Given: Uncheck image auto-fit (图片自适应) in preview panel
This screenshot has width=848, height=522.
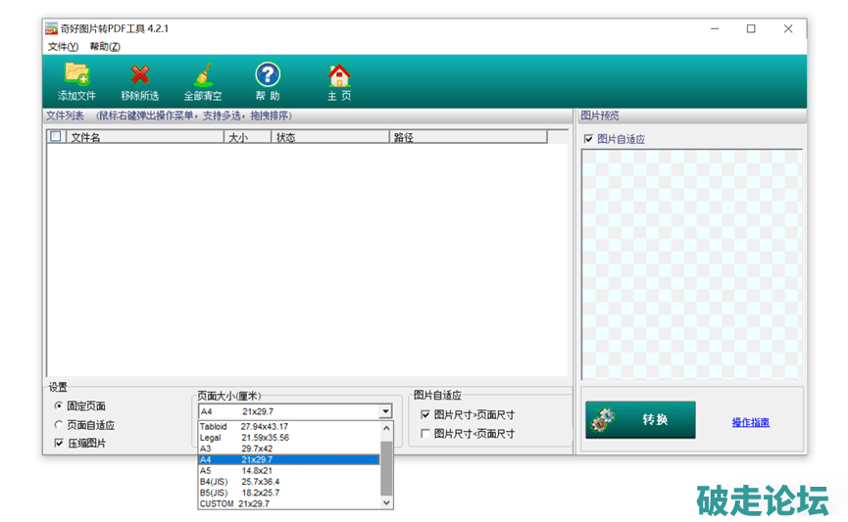Looking at the screenshot, I should (x=588, y=139).
